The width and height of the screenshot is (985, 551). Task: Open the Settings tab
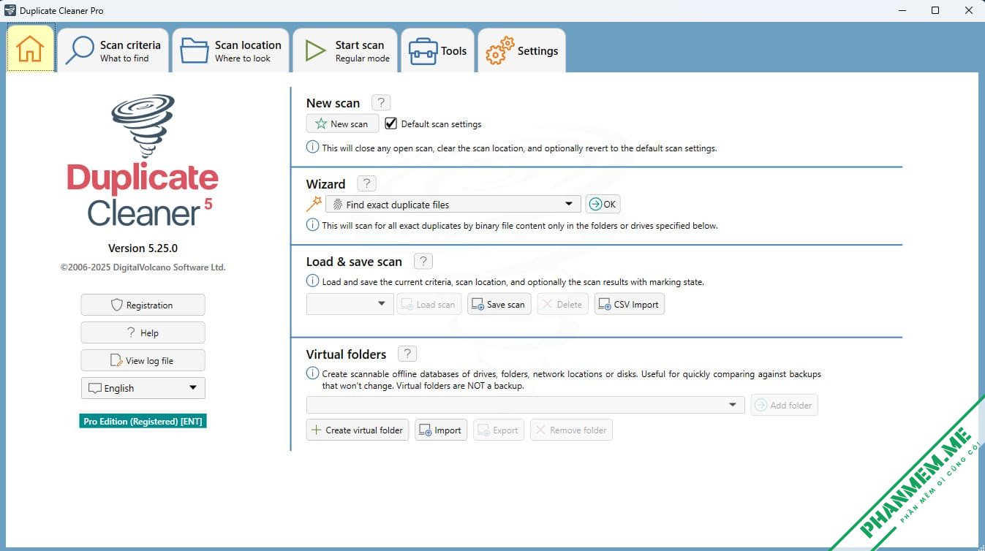pos(522,50)
